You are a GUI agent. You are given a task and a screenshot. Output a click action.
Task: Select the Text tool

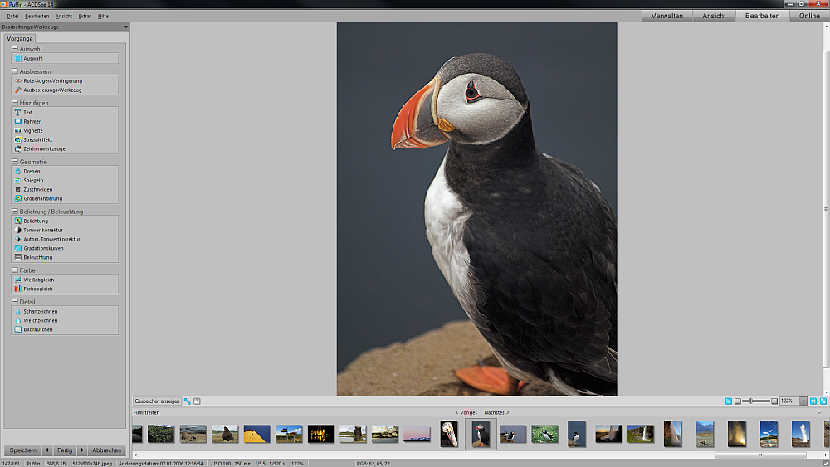coord(27,112)
